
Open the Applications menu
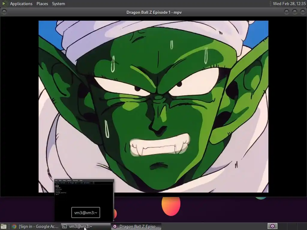(21, 4)
